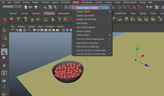Select by component type mode icon

(x=55, y=7)
